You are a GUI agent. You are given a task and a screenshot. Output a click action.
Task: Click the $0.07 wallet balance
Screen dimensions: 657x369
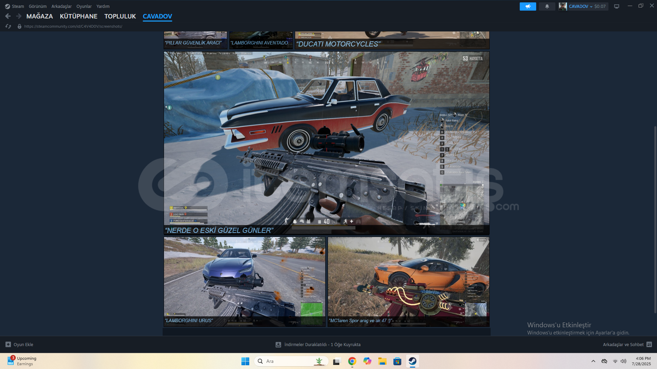[600, 6]
